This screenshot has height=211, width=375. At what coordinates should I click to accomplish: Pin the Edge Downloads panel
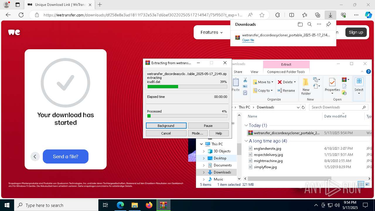[328, 24]
